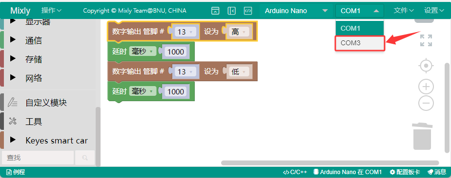The image size is (451, 178).
Task: Toggle the sidebar panel icon
Action: pos(231,11)
